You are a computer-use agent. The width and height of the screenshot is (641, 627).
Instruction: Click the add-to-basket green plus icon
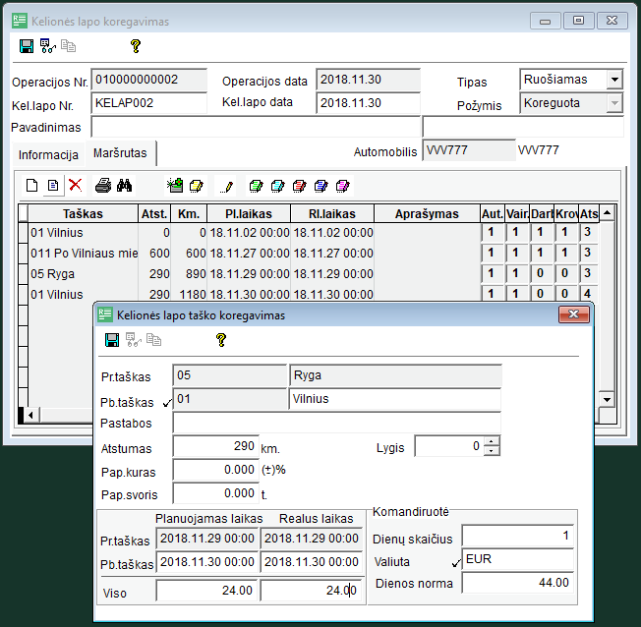click(x=175, y=186)
